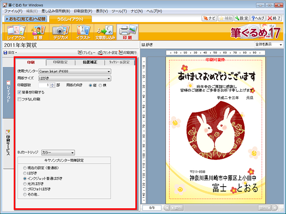
Task: Toggle 背景を印刷する checkbox
Action: point(19,92)
